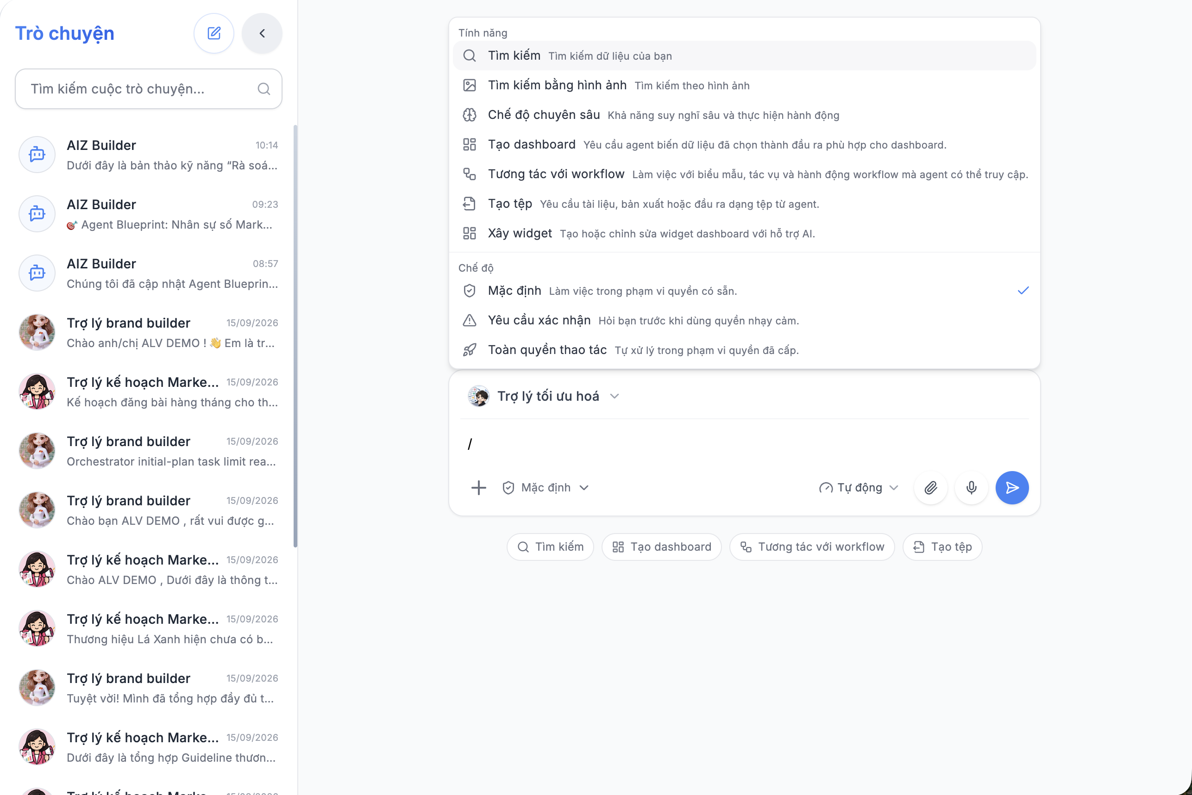This screenshot has height=795, width=1192.
Task: Select the Toàn quyền thao tác mode
Action: 744,350
